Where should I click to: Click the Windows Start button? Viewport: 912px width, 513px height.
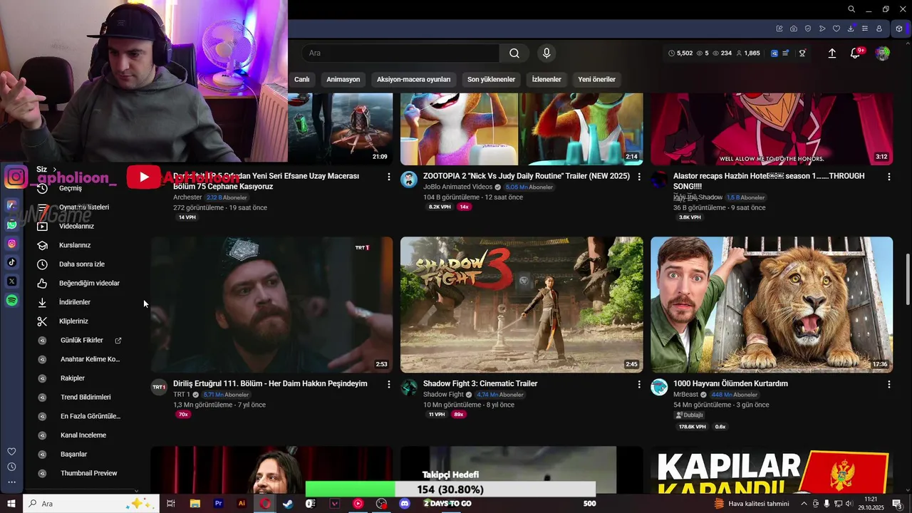tap(11, 504)
